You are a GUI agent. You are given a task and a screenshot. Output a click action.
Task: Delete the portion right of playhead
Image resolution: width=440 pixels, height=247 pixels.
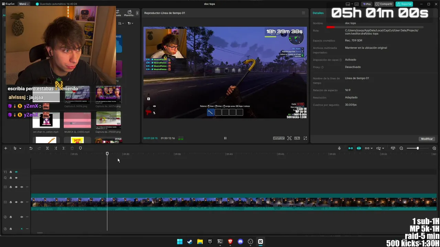click(x=64, y=148)
